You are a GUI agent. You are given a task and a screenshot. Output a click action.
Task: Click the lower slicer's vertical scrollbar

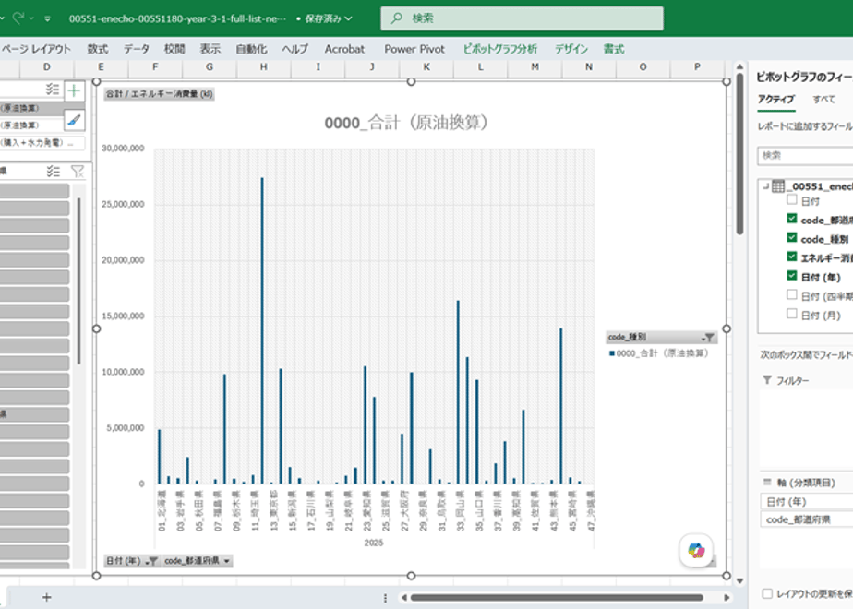(x=78, y=281)
